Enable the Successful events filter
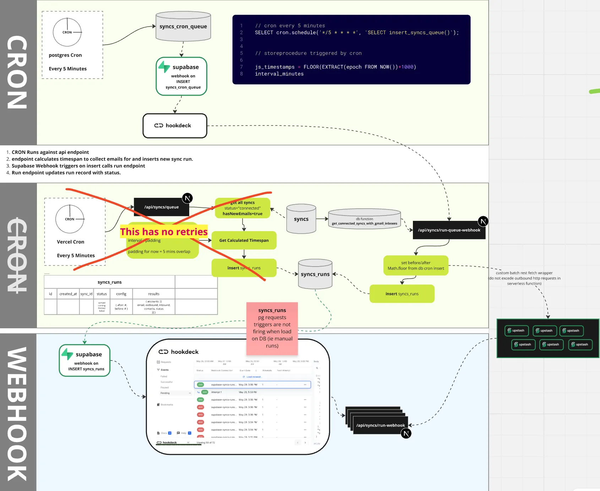The image size is (600, 491). [166, 382]
